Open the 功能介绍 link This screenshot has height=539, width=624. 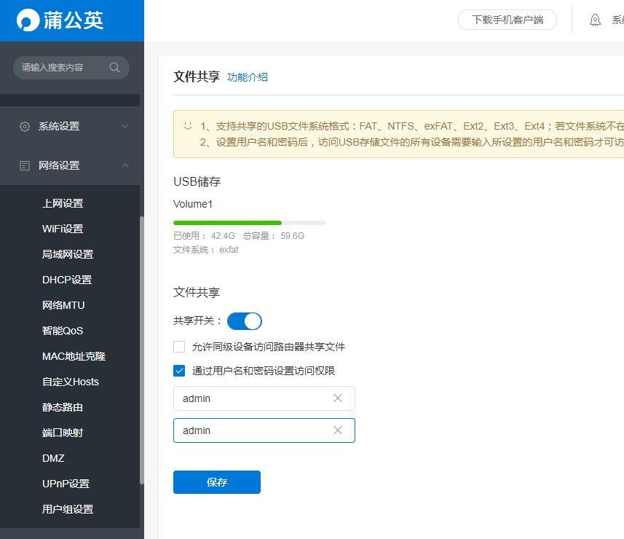point(248,76)
